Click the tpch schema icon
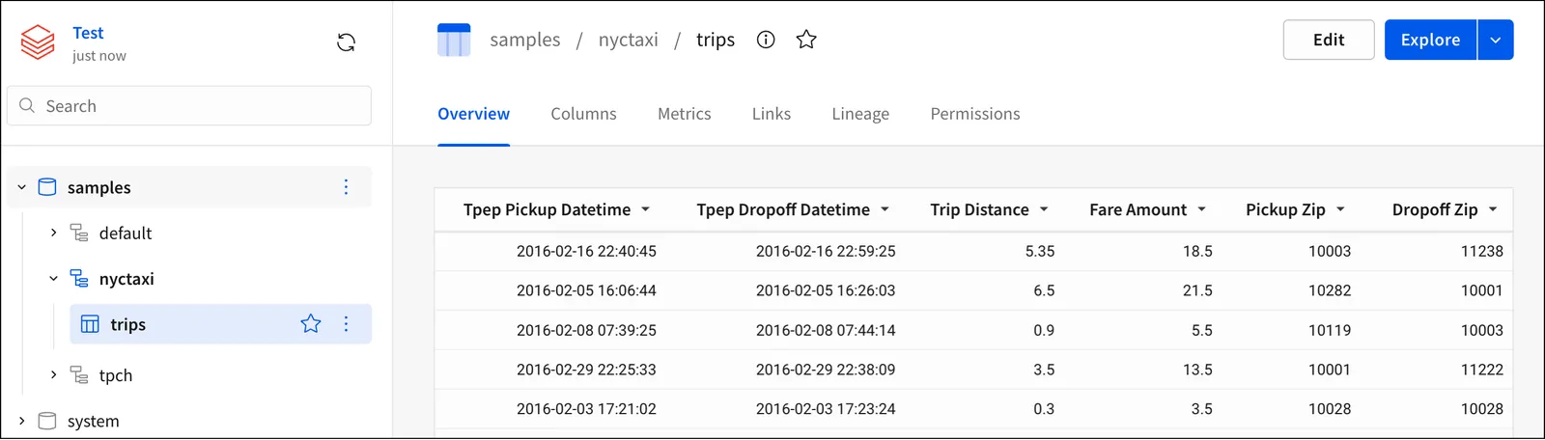 coord(79,374)
